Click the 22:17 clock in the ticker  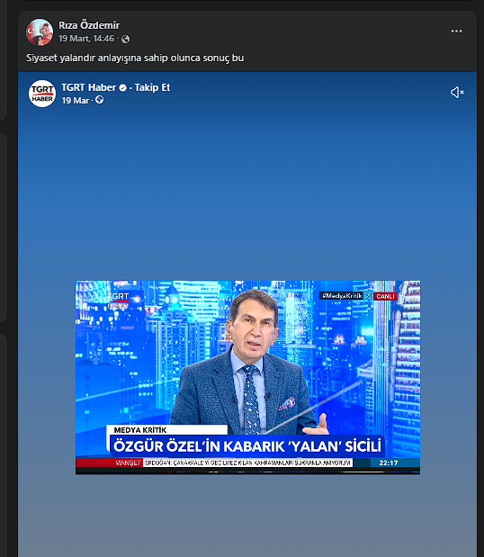388,463
